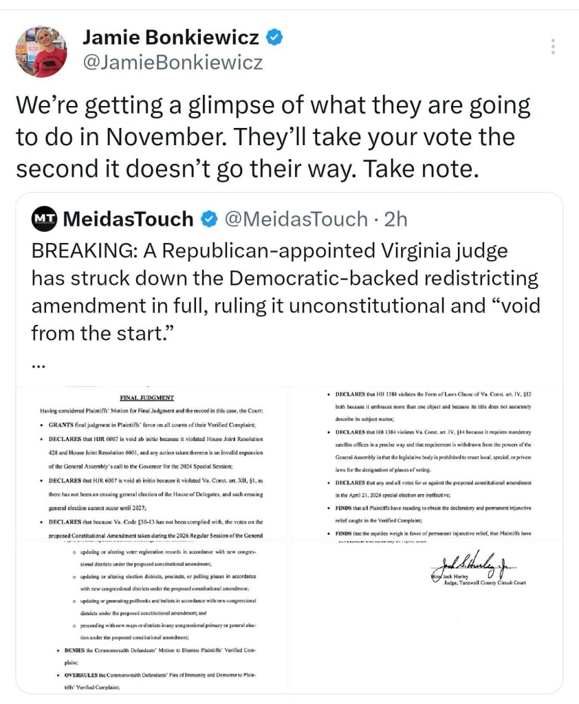Viewport: 579px width, 704px height.
Task: Visit the @JamieBonkiewicz handle
Action: click(x=172, y=63)
